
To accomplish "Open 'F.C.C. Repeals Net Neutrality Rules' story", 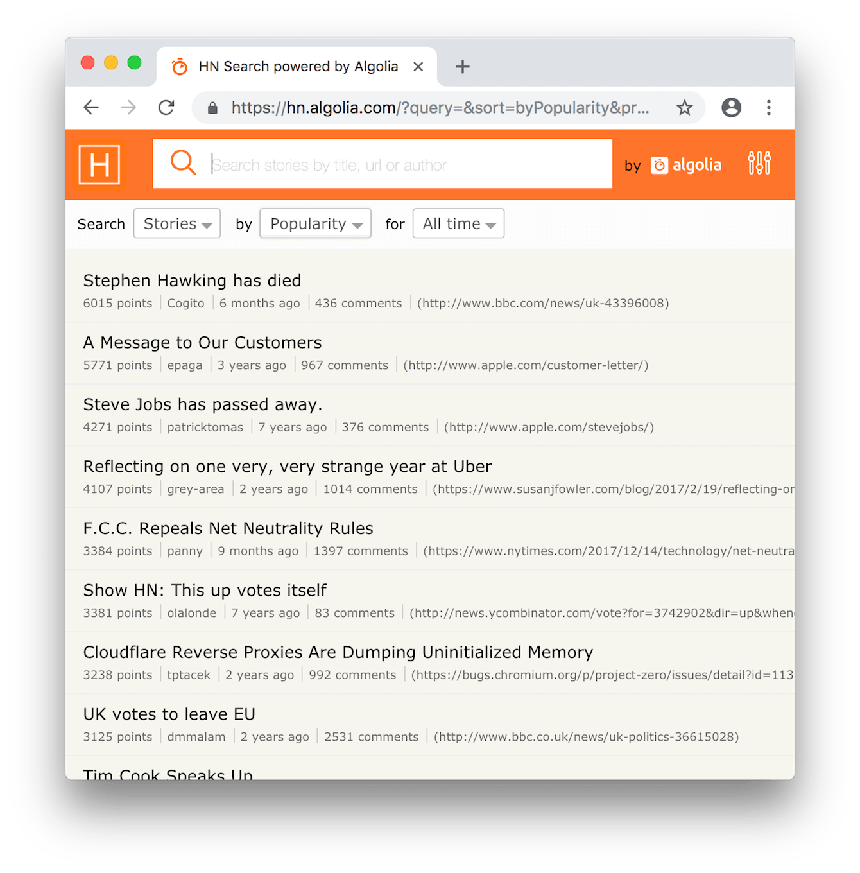I will pyautogui.click(x=228, y=528).
